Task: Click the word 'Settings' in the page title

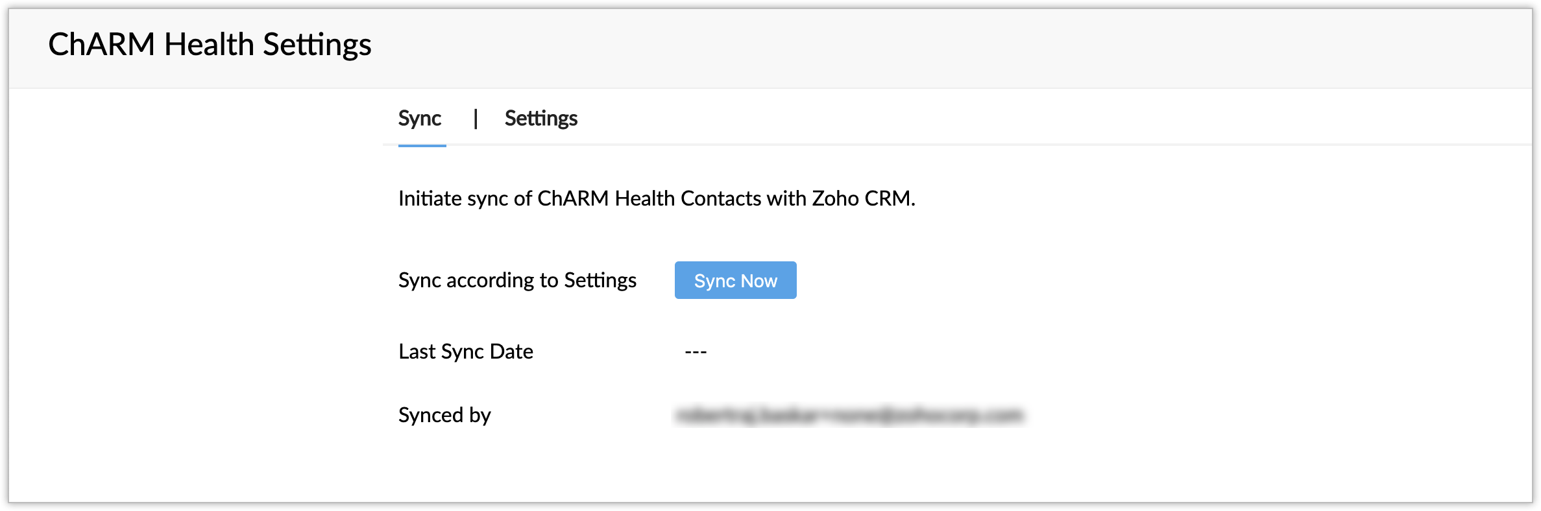Action: tap(317, 45)
